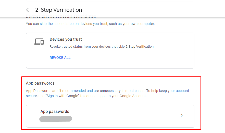225x133 pixels.
Task: Click the trusted devices laptop-phone icon
Action: click(39, 41)
